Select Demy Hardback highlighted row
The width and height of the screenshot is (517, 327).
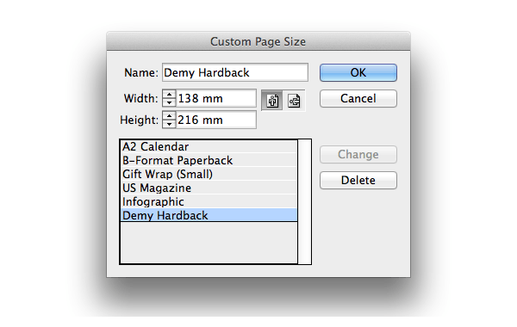(209, 215)
